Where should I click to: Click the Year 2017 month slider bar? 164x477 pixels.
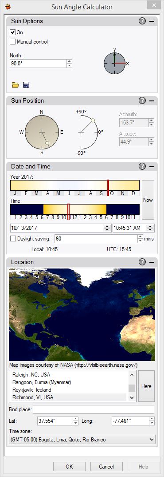tap(75, 185)
